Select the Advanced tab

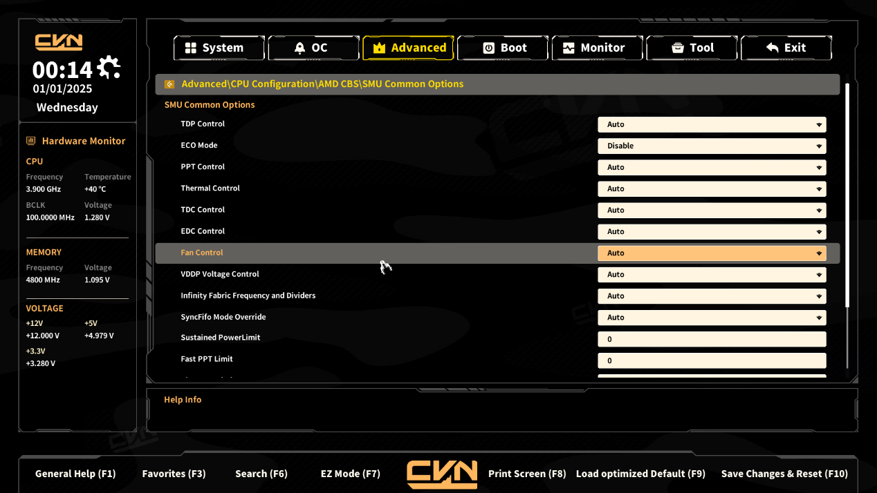[408, 48]
